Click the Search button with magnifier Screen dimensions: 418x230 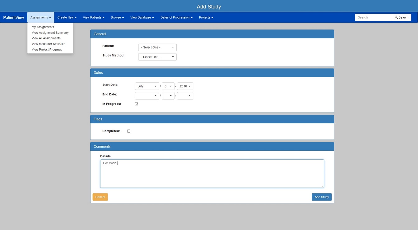402,17
